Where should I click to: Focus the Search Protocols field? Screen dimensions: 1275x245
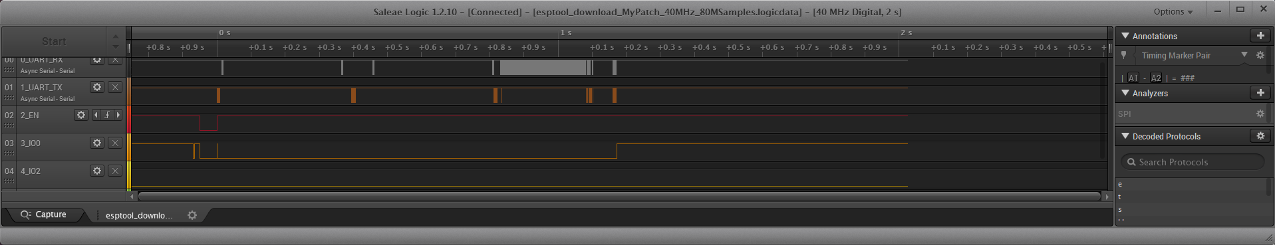point(1193,162)
